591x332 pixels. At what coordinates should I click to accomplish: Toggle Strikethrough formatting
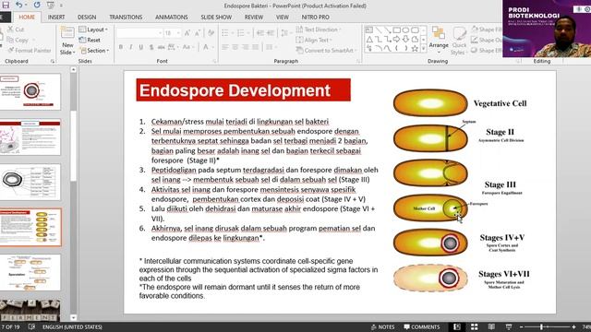(x=162, y=47)
